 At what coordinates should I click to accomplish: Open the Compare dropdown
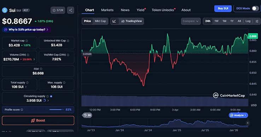[191, 21]
